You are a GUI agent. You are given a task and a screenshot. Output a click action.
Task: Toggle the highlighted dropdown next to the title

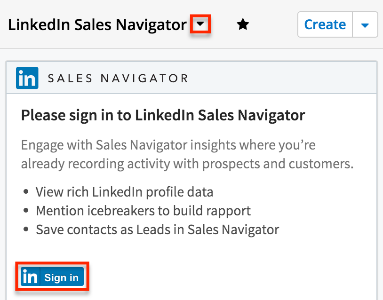[x=202, y=24]
